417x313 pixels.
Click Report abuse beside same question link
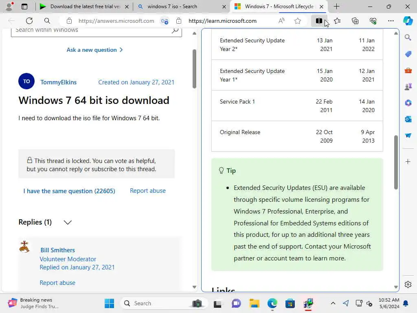pyautogui.click(x=147, y=191)
